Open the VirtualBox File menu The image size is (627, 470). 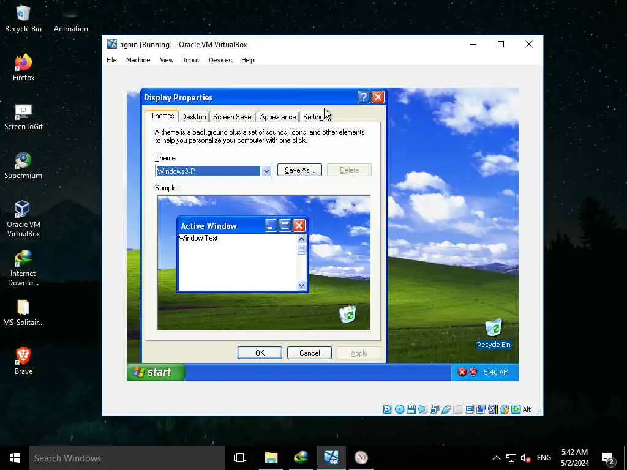pos(111,60)
